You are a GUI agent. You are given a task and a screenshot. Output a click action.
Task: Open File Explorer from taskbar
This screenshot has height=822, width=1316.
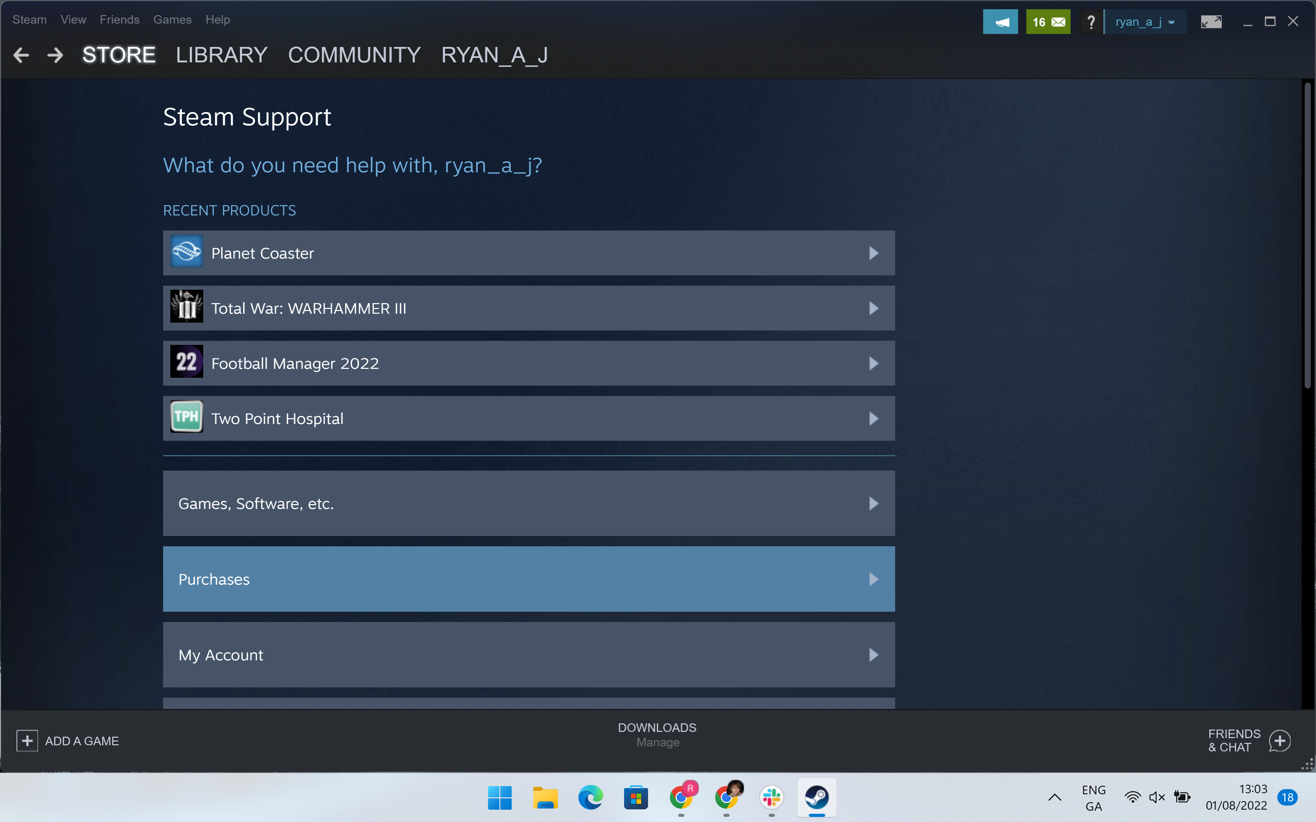point(545,798)
